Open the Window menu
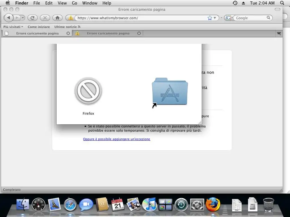This screenshot has height=217, width=290. [90, 3]
